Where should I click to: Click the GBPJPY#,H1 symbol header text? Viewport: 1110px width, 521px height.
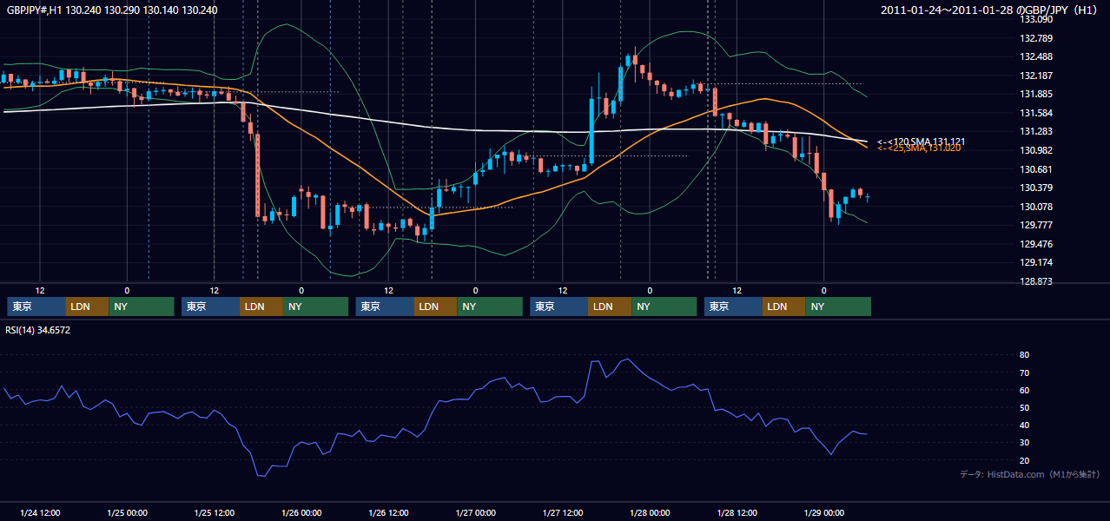point(112,10)
